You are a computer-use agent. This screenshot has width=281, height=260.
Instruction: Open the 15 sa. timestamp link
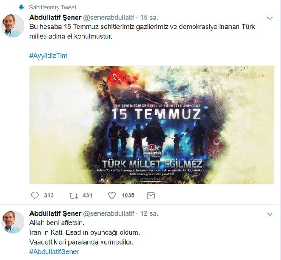(x=149, y=18)
